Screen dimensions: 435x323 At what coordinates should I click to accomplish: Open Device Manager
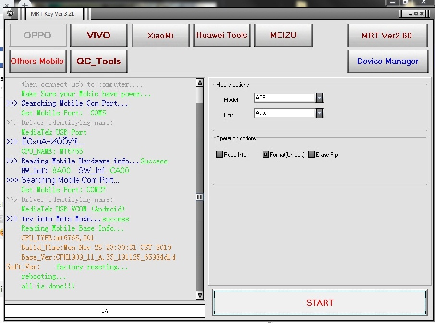click(x=387, y=61)
